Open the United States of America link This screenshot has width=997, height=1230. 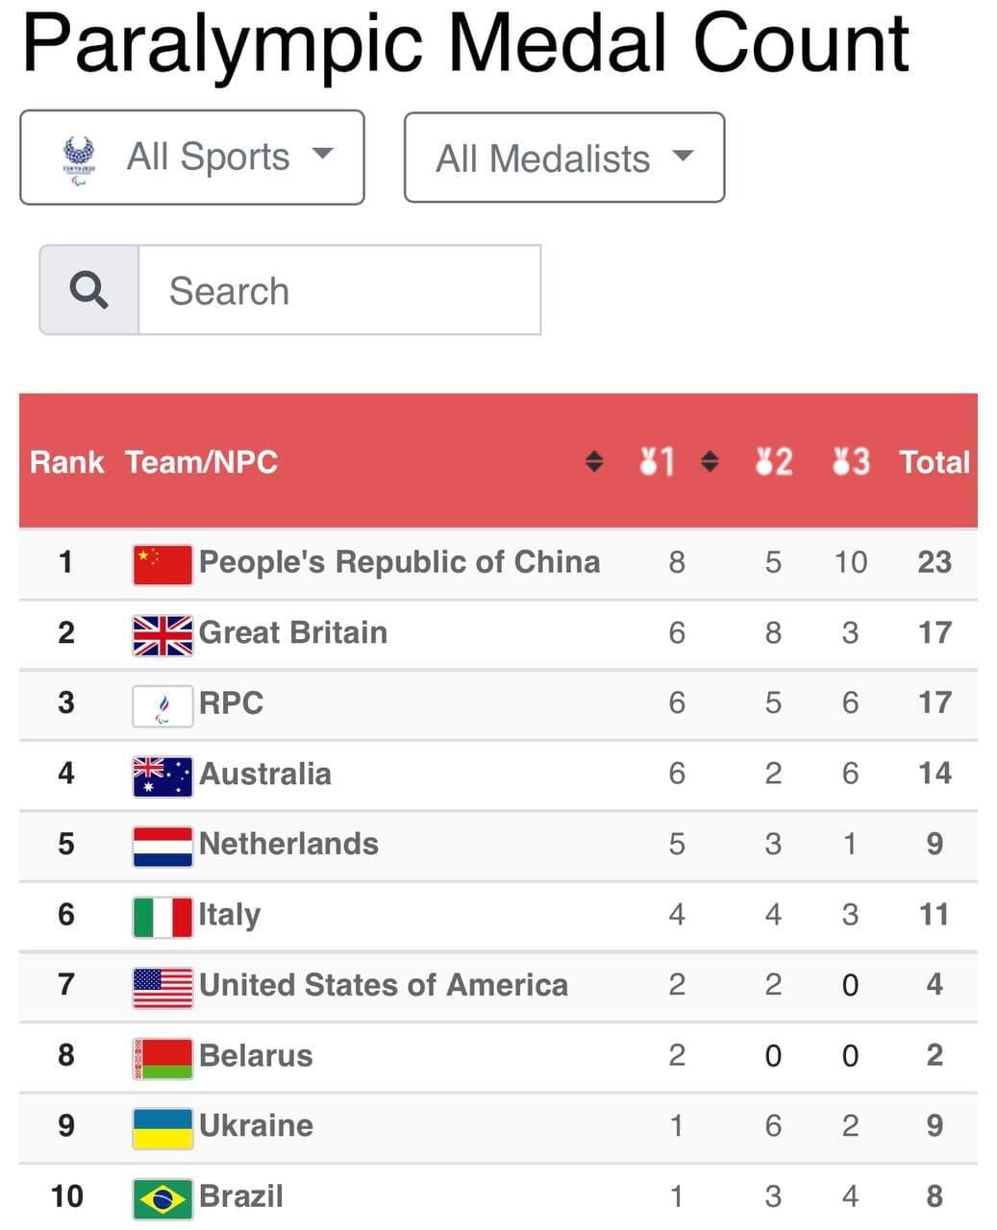(x=384, y=985)
